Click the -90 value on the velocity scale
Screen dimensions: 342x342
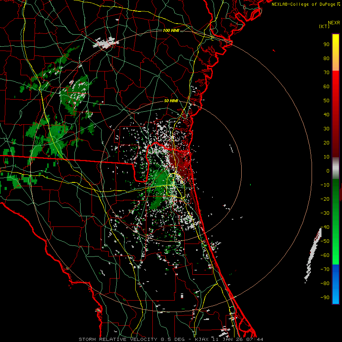(x=325, y=298)
